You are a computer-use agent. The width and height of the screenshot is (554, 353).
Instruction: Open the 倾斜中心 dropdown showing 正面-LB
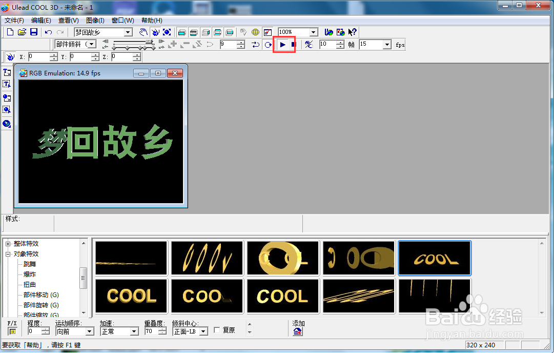point(203,331)
